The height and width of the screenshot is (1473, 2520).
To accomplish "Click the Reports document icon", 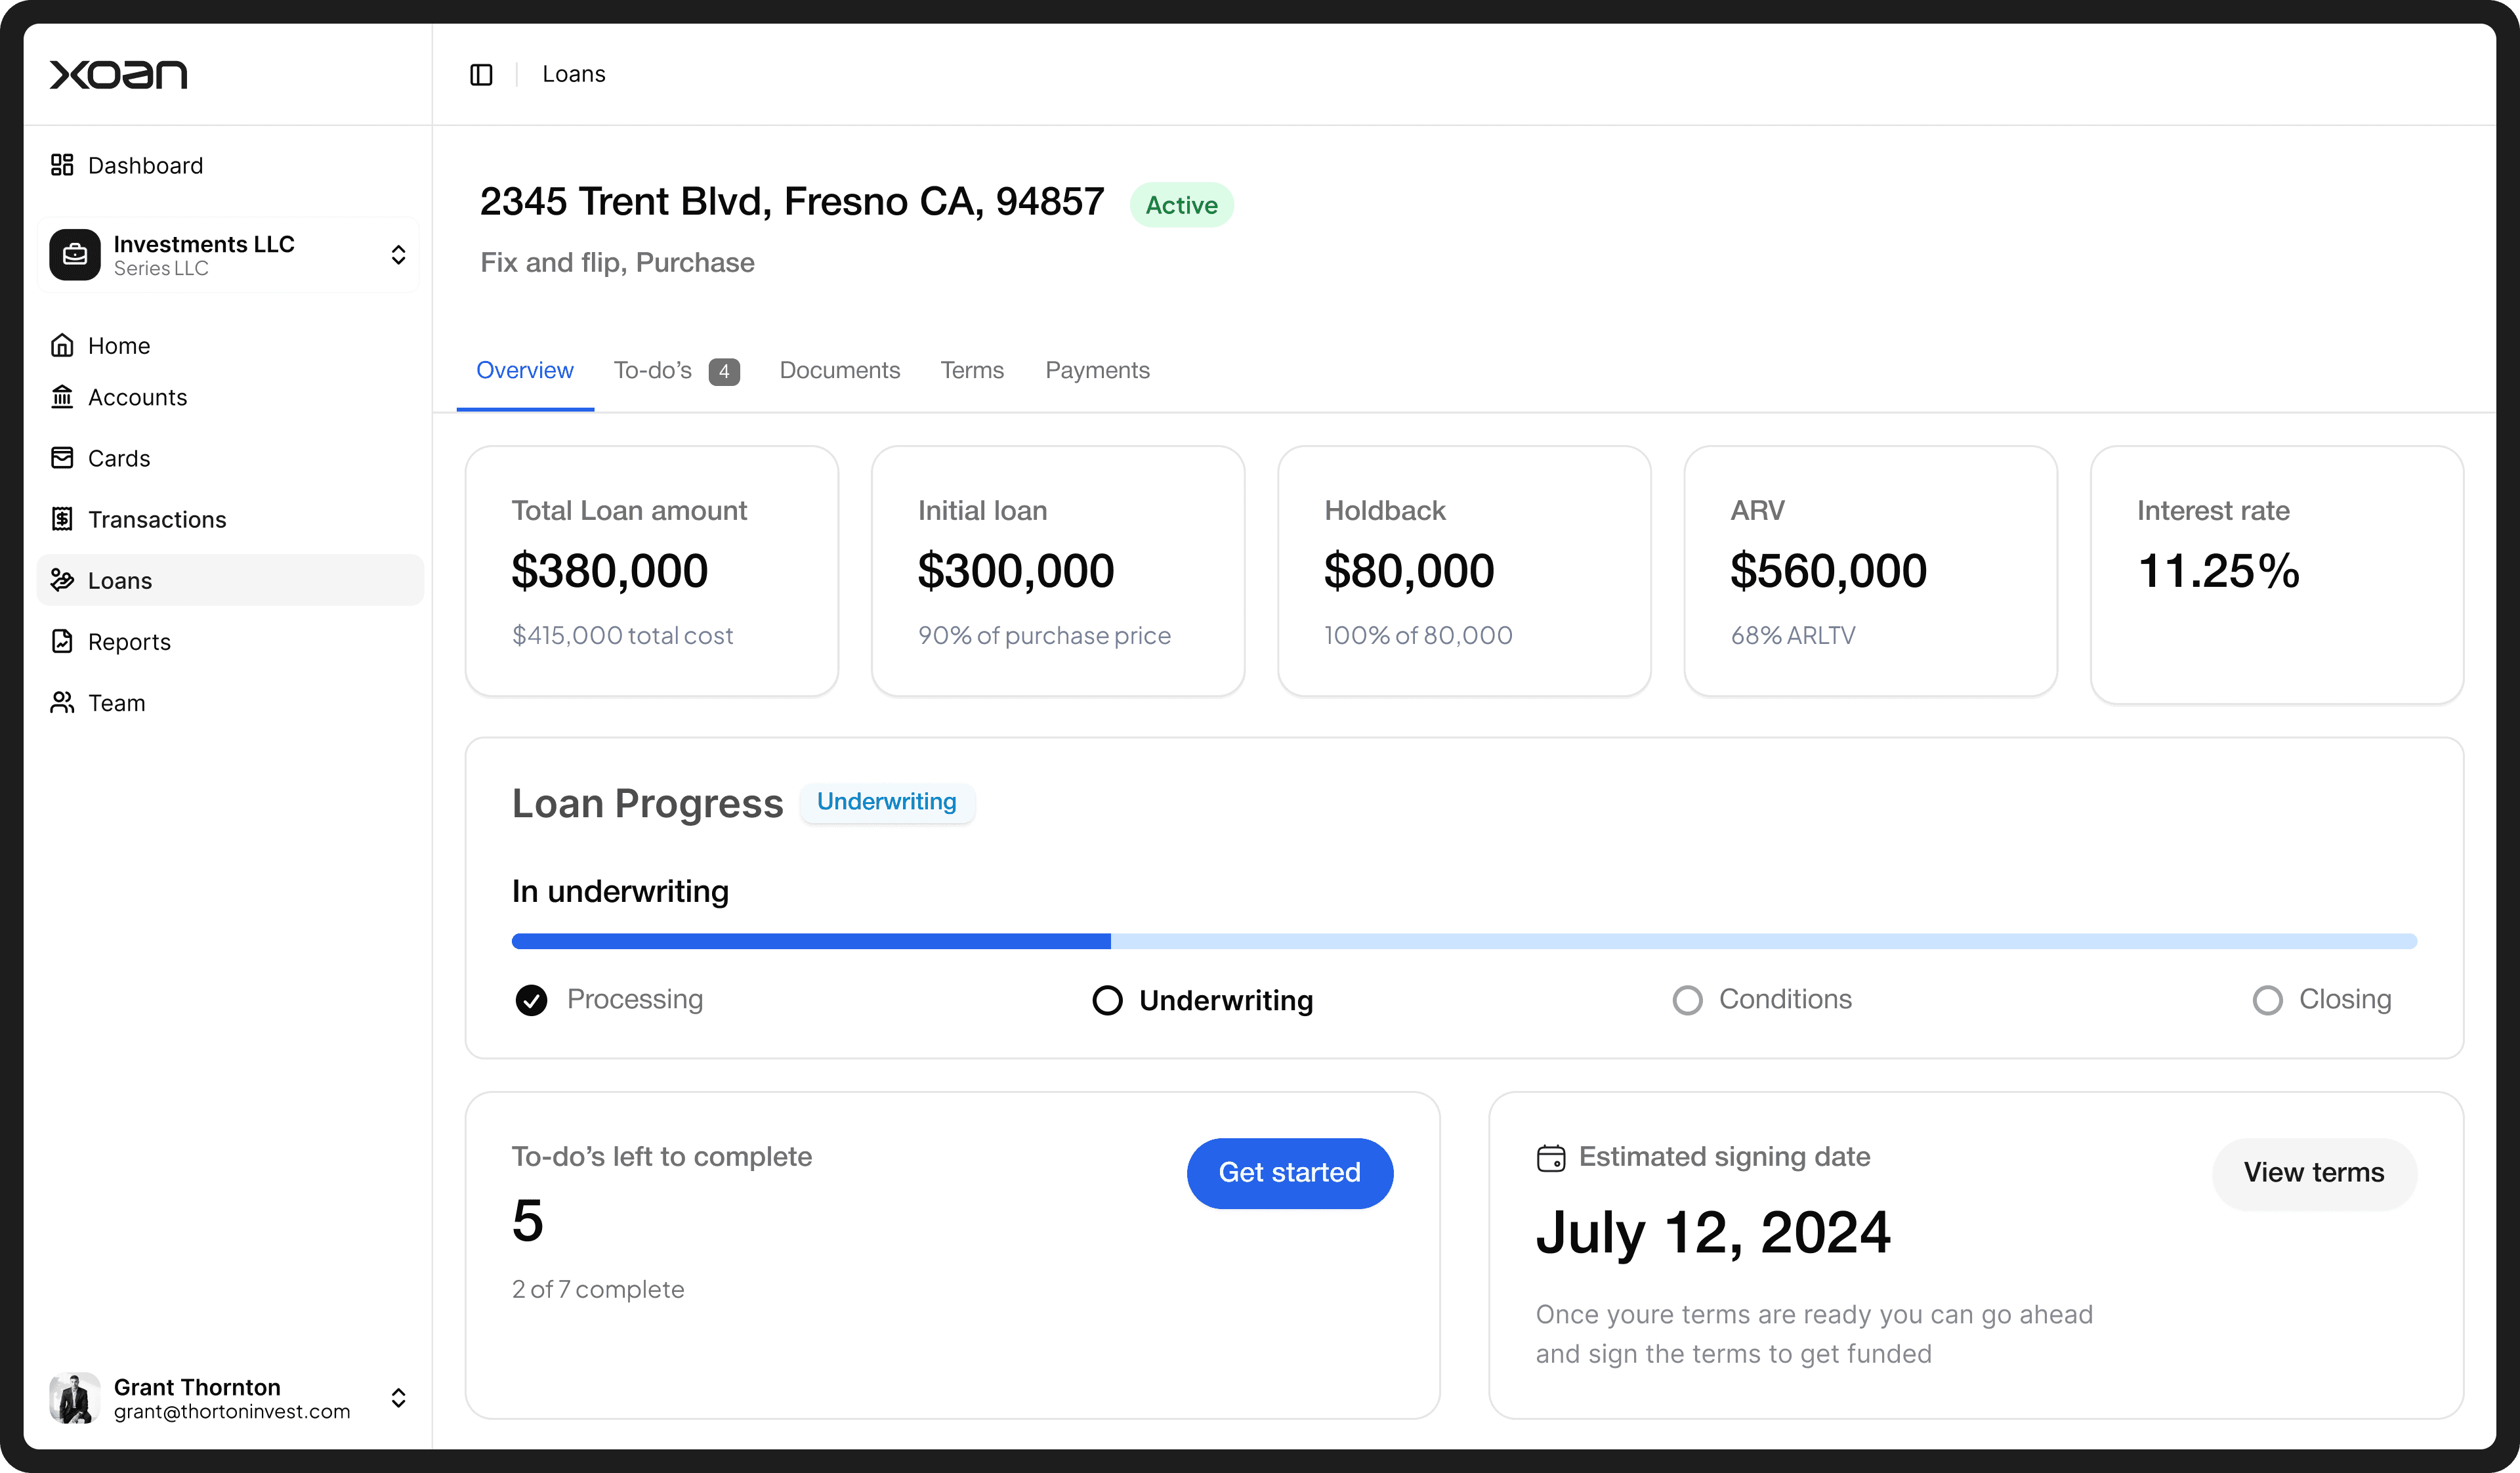I will point(62,642).
